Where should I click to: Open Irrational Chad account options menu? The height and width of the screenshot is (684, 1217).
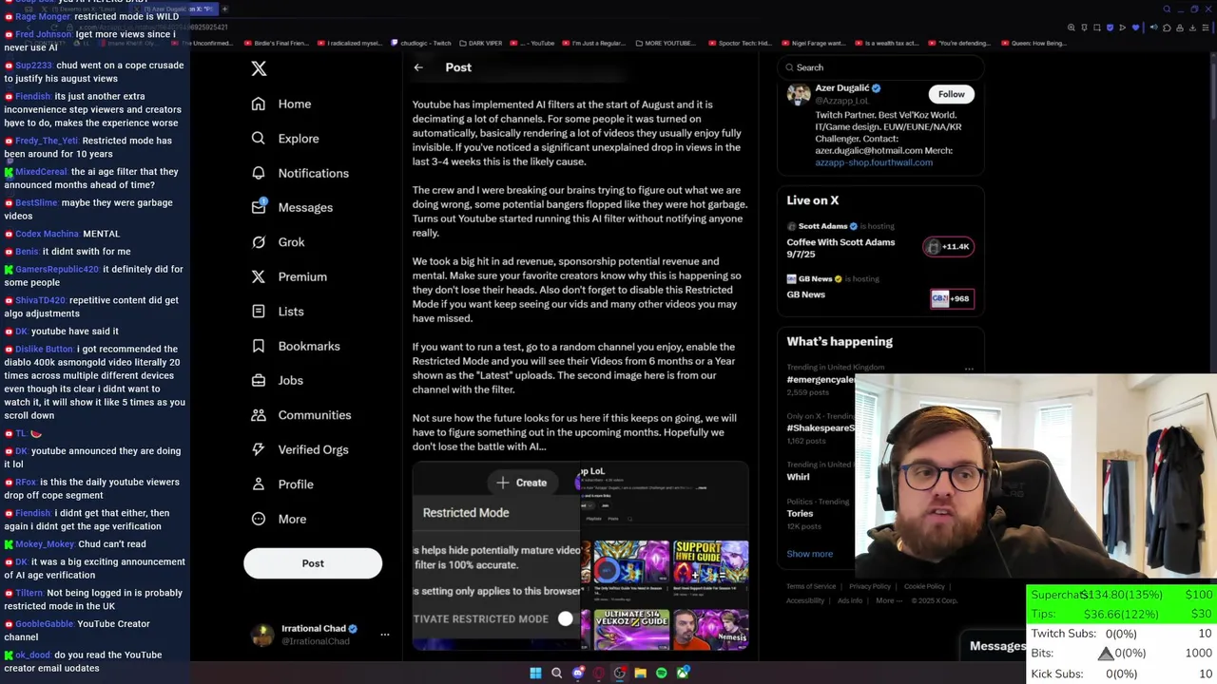pos(384,635)
